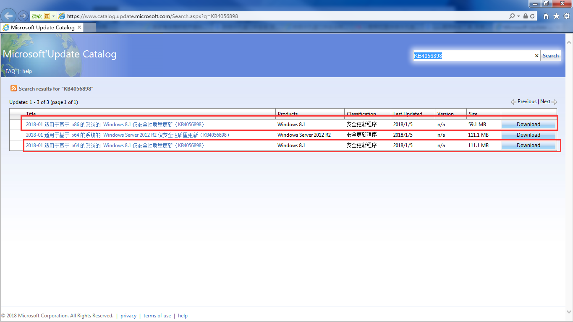Click the address bar search magnifier icon

[x=512, y=16]
